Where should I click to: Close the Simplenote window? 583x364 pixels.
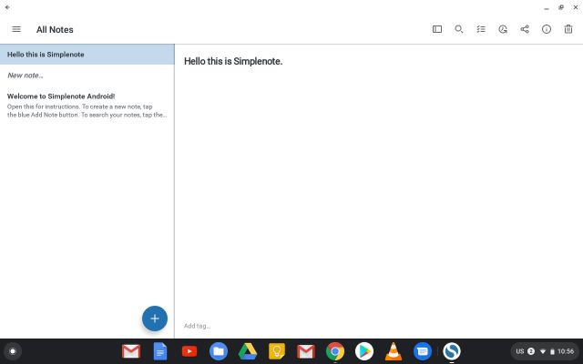click(x=576, y=7)
